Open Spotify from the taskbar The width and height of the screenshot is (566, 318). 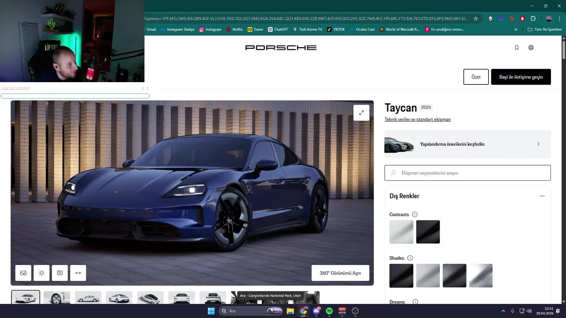click(329, 311)
